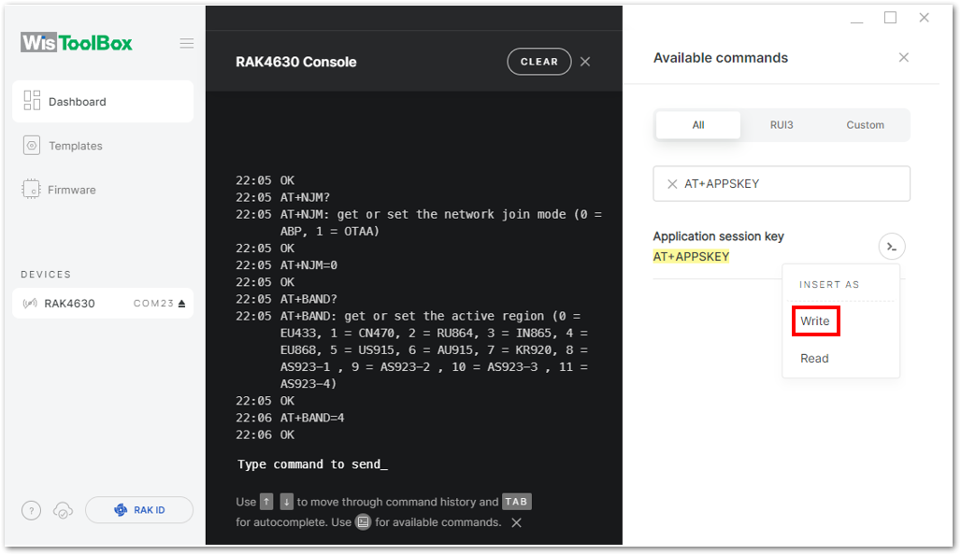Eject the RAK4630 device on COM23
This screenshot has width=961, height=555.
[x=181, y=304]
